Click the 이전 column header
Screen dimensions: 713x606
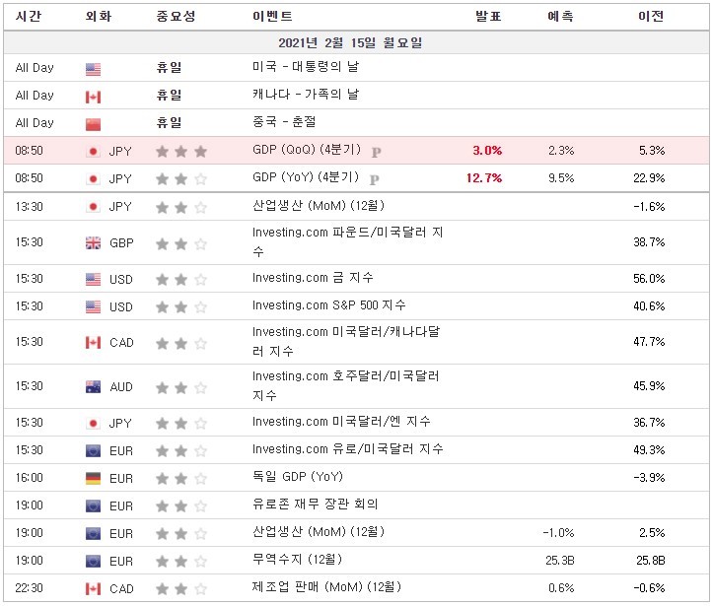[651, 17]
